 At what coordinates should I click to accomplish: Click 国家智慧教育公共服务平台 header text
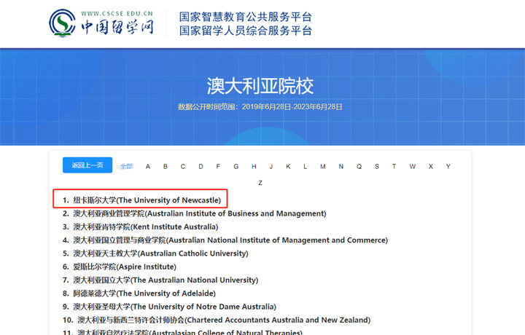(246, 17)
